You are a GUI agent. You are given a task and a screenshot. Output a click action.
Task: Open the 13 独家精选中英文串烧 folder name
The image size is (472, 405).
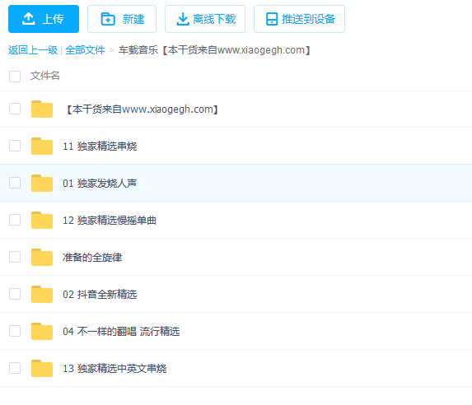[x=114, y=368]
